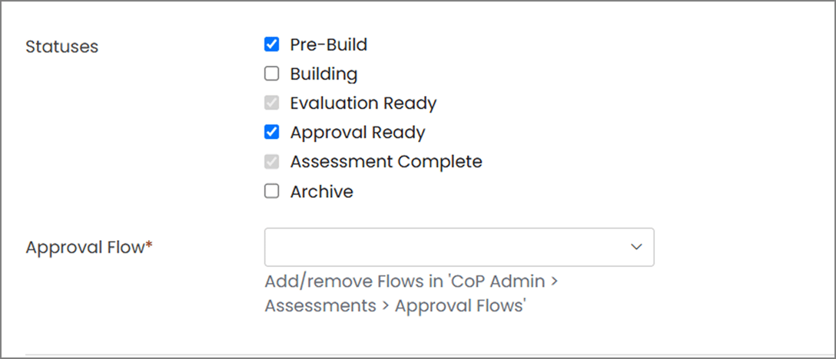Click the "Building" label text
This screenshot has width=836, height=359.
pos(323,74)
